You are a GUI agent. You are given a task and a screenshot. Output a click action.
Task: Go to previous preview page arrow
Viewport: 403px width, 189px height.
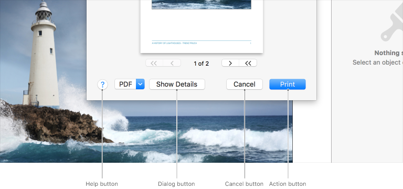click(172, 63)
